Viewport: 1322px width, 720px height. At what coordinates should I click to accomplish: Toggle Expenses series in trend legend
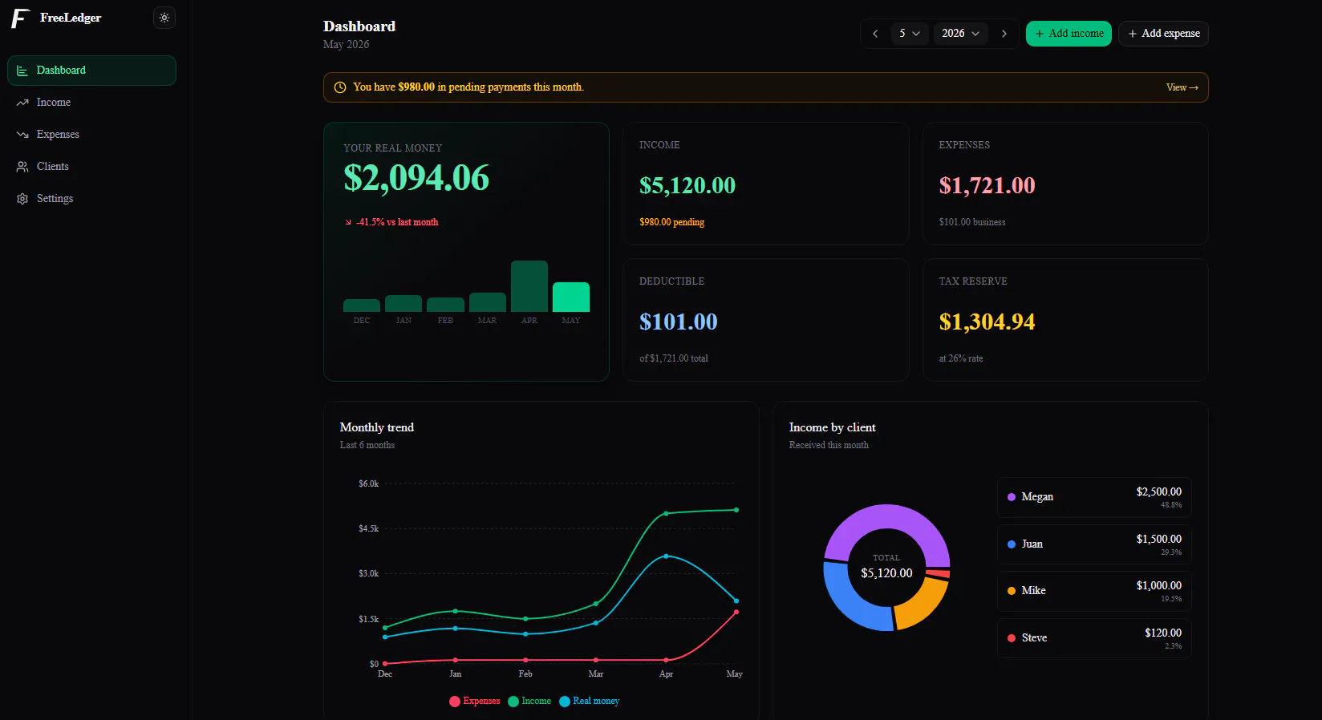coord(474,702)
